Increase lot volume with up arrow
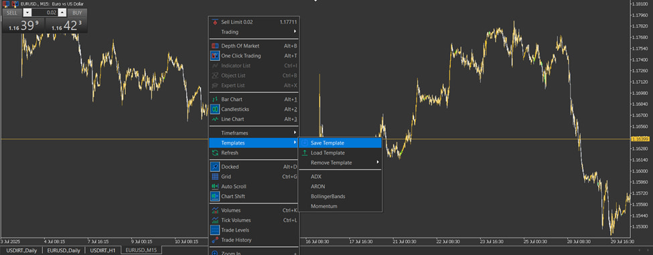The height and width of the screenshot is (255, 653). pyautogui.click(x=62, y=13)
